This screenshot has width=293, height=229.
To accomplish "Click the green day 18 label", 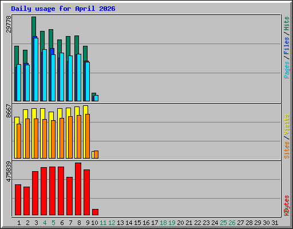I will (163, 223).
